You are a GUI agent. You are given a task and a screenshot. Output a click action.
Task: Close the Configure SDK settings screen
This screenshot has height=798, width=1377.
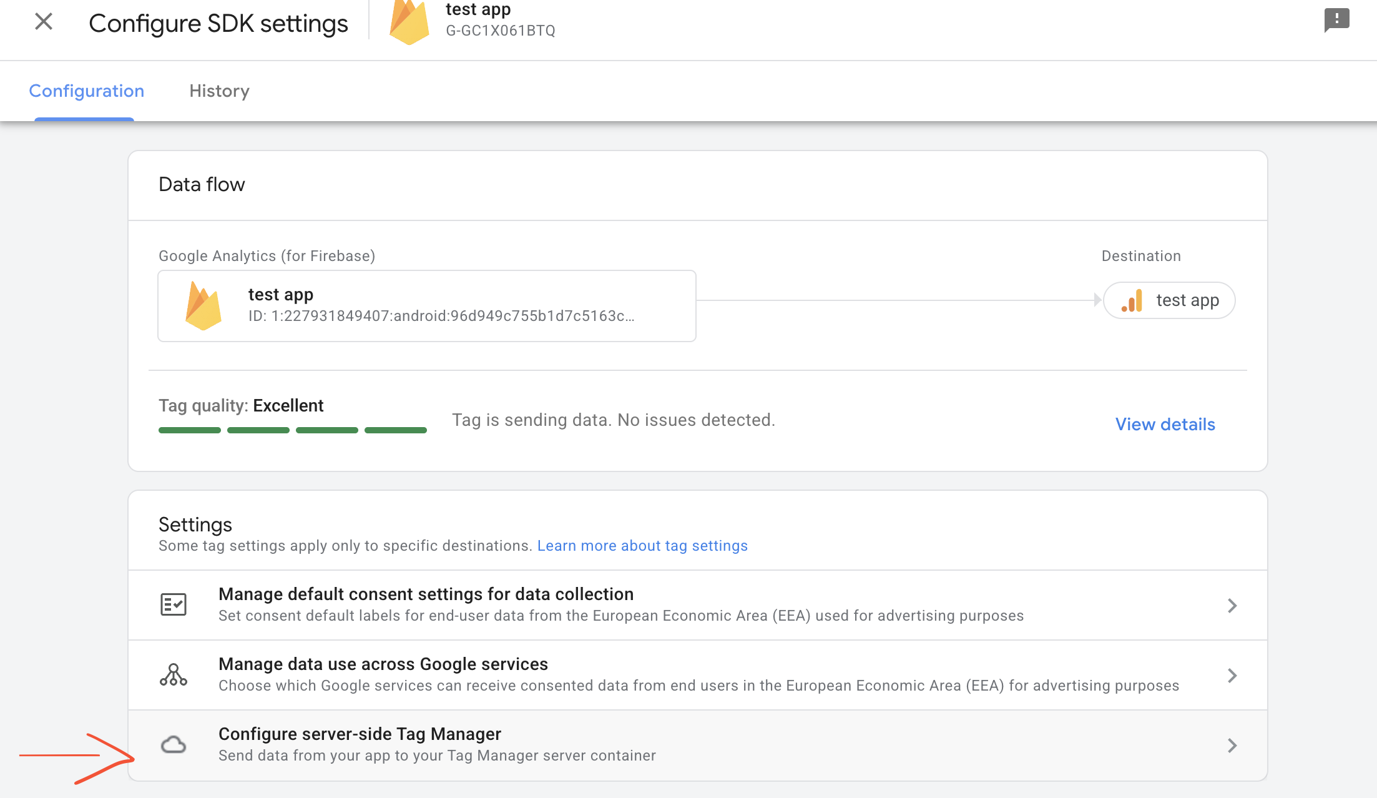point(43,21)
